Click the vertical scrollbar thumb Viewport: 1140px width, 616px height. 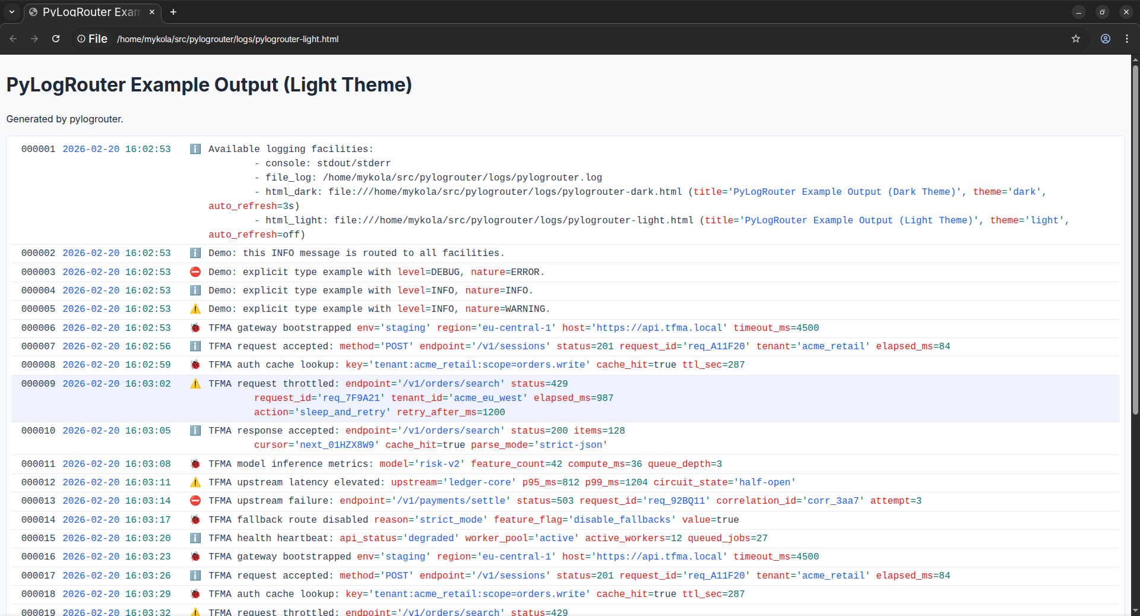click(1135, 239)
